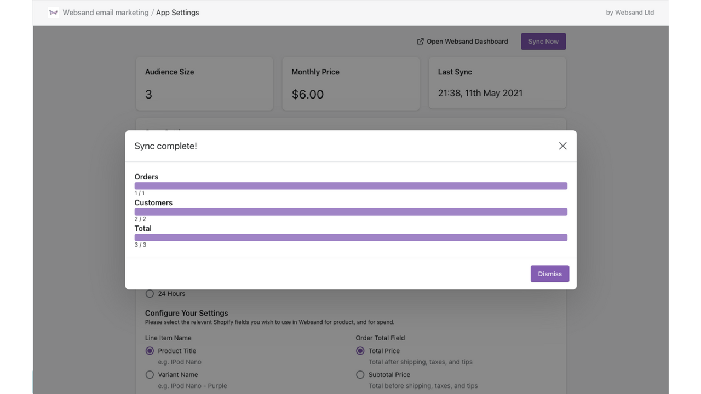Click the Audience Size card
The width and height of the screenshot is (701, 394).
tap(204, 83)
